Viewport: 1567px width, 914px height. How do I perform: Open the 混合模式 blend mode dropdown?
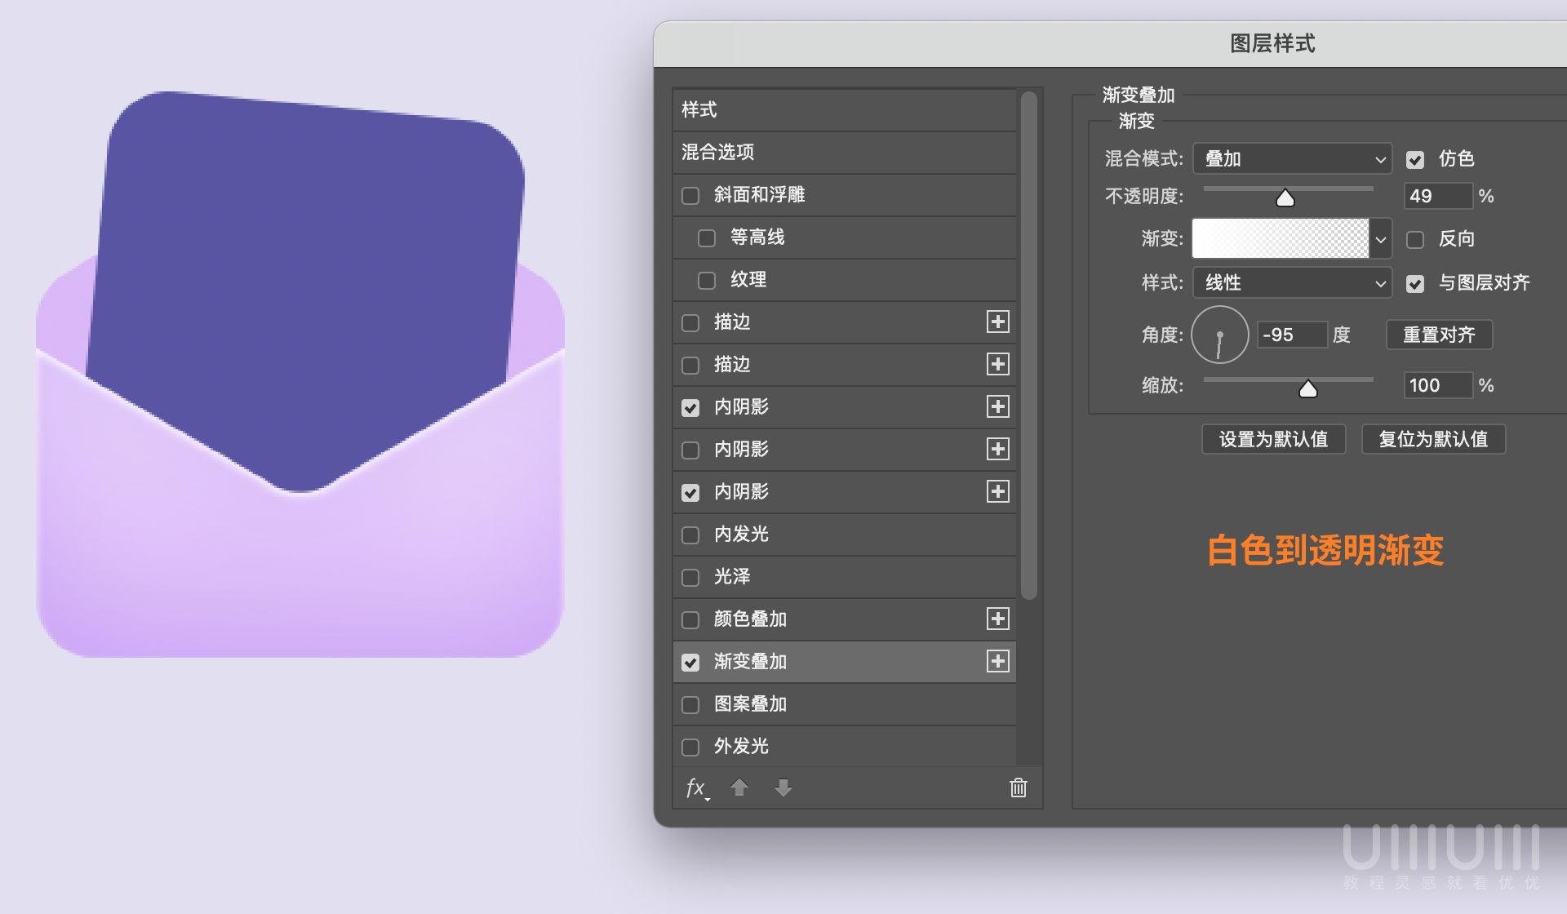[1291, 159]
